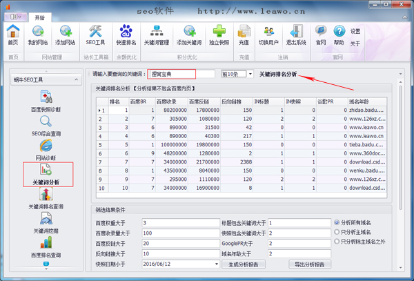Select the tieba.baidu row cell
Viewport: 414px width, 281px height.
coord(367,145)
